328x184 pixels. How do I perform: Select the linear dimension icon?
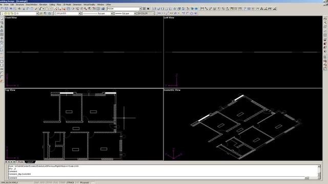point(202,9)
